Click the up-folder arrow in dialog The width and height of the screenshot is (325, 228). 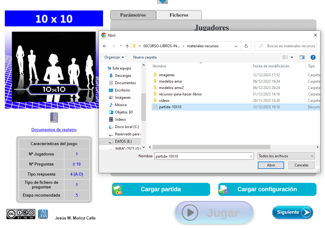pos(127,46)
